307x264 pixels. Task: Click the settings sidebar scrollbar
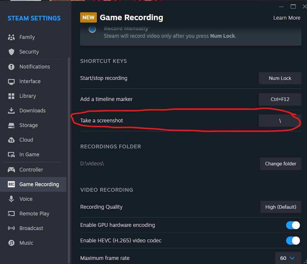pyautogui.click(x=68, y=160)
